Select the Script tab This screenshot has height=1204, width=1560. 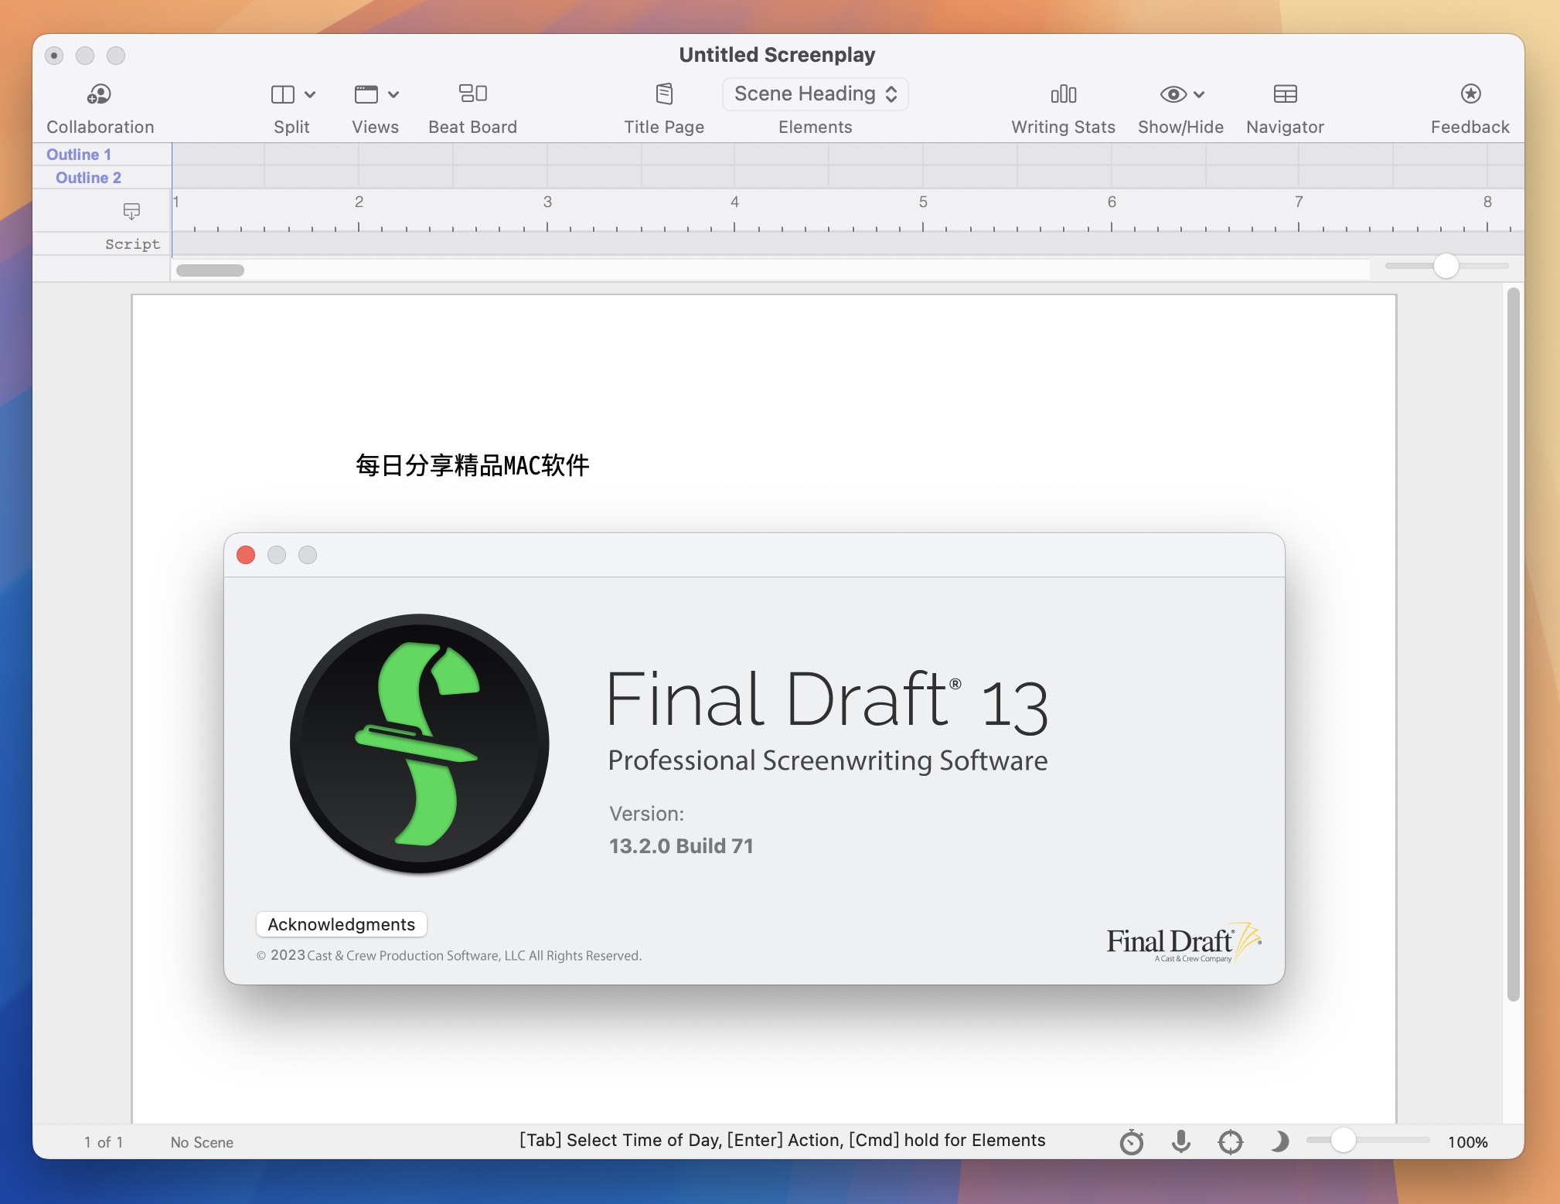click(x=131, y=243)
